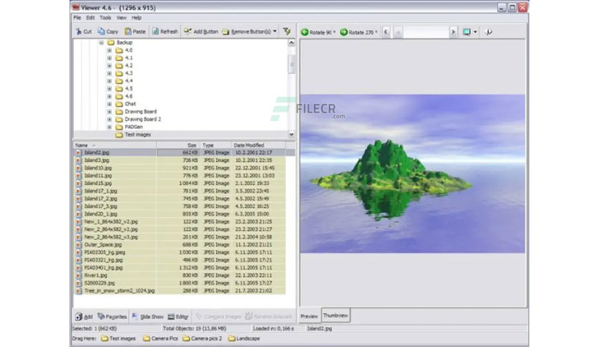Screen dimensions: 599x347
Task: Expand the 4.0 folder
Action: pos(109,50)
